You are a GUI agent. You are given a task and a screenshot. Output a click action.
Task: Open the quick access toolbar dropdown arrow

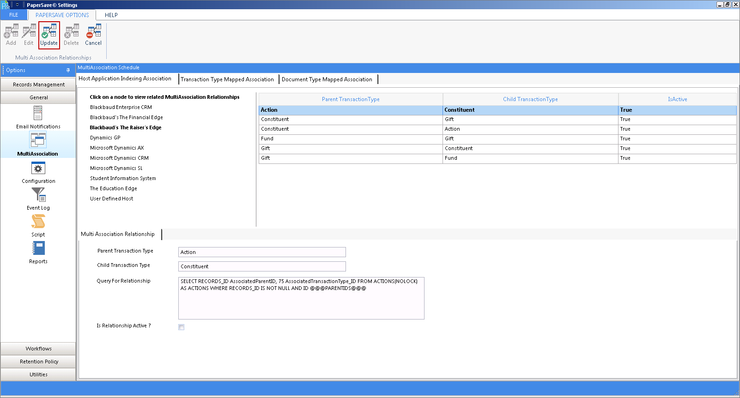(17, 5)
